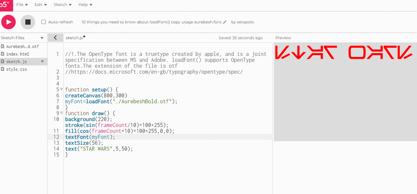This screenshot has width=417, height=194.
Task: Open the sketch.js file options arrow
Action: pos(42,61)
